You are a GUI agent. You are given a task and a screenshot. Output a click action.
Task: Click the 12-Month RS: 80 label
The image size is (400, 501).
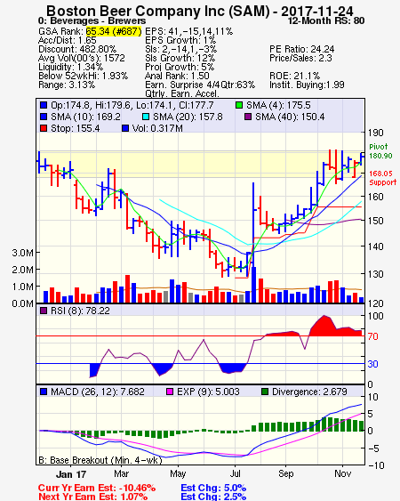pyautogui.click(x=326, y=21)
